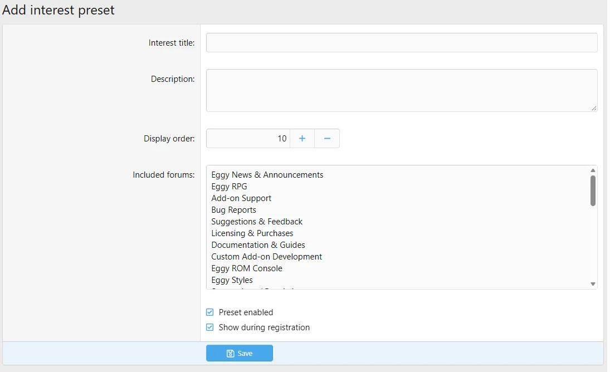This screenshot has width=610, height=372.
Task: Select Eggy News & Announcements forum
Action: (267, 175)
